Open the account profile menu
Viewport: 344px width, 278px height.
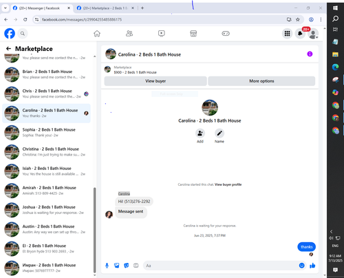coord(313,34)
